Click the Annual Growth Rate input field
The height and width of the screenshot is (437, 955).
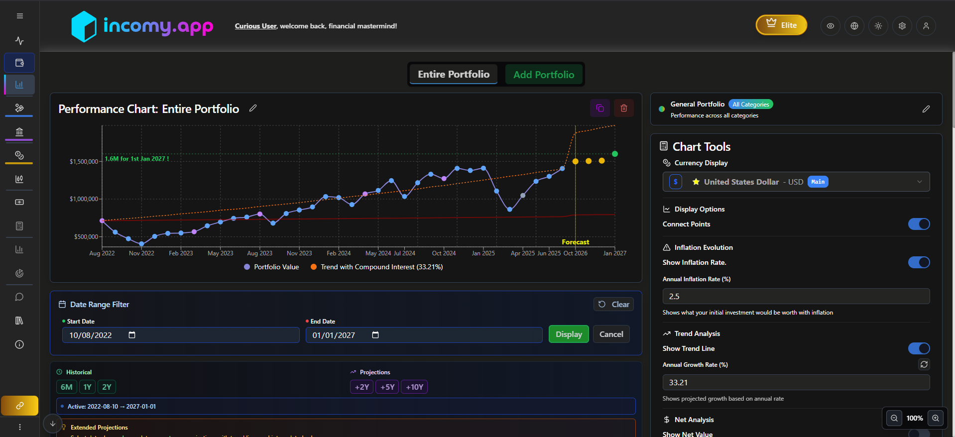pos(796,382)
